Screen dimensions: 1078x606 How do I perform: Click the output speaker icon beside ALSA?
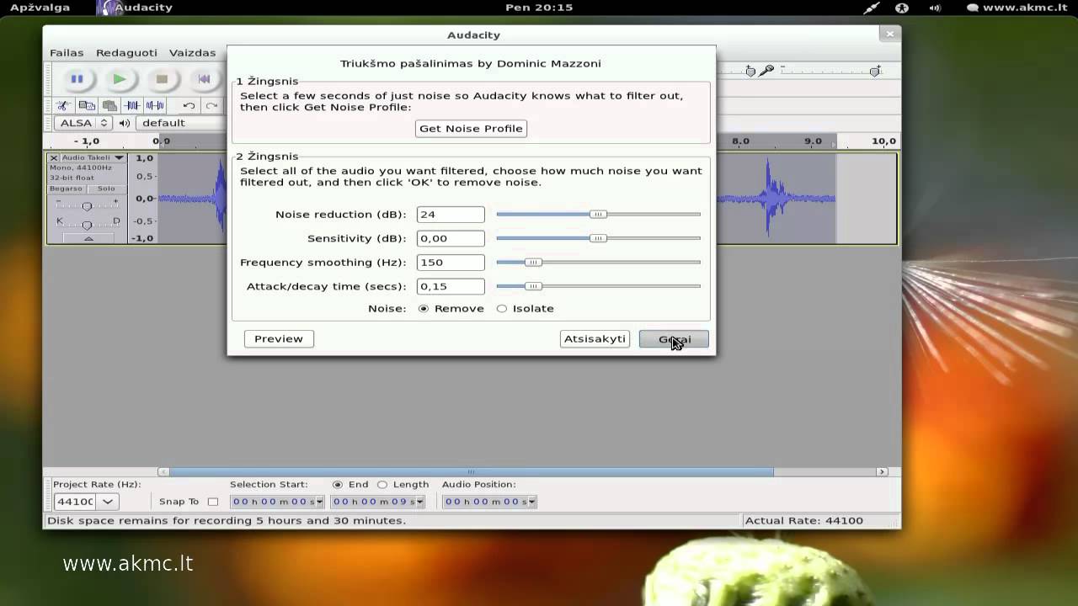point(125,123)
